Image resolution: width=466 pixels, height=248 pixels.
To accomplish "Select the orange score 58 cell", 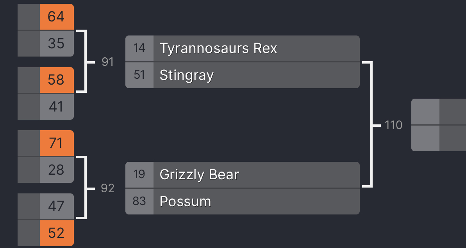I will click(56, 80).
